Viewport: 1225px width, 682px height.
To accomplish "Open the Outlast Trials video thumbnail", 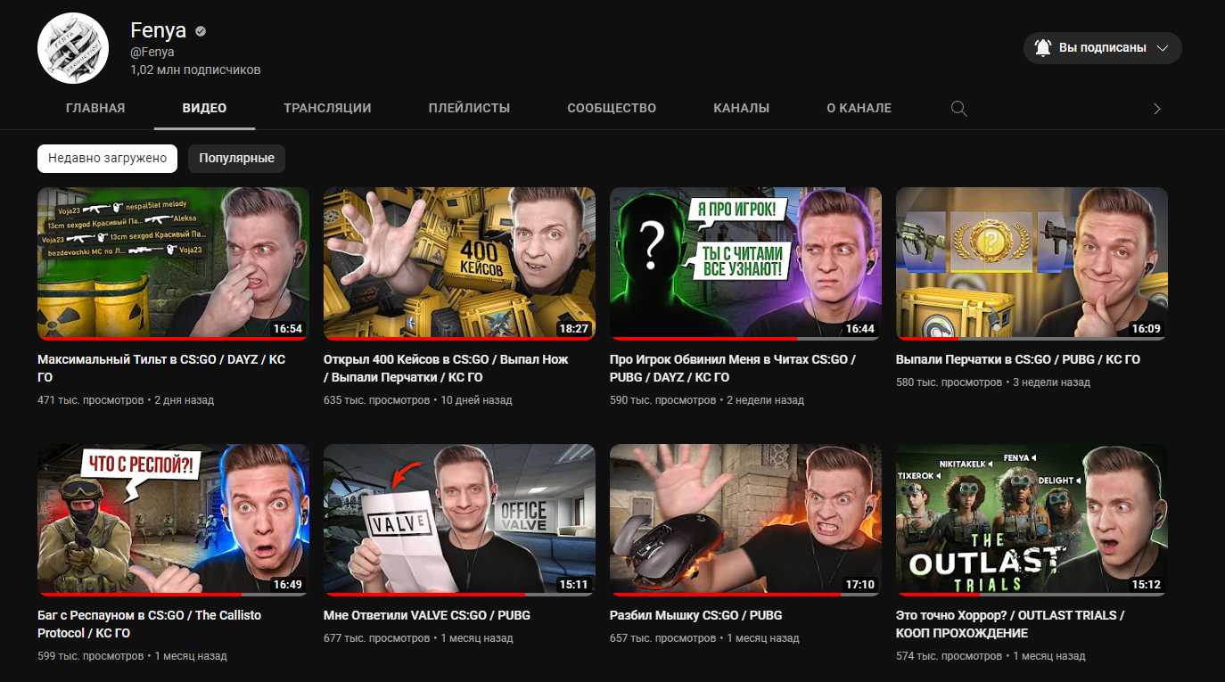I will point(1032,520).
